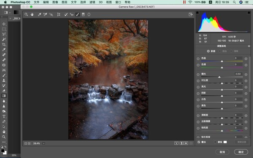The width and height of the screenshot is (253, 158).
Task: Open the 帮助 menu
Action: 127,2
